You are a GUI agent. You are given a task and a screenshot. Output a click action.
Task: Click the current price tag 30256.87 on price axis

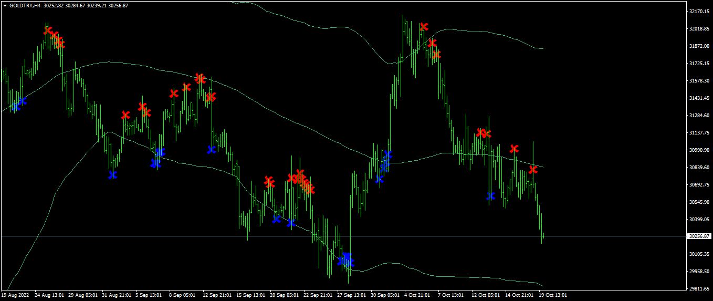tap(699, 236)
